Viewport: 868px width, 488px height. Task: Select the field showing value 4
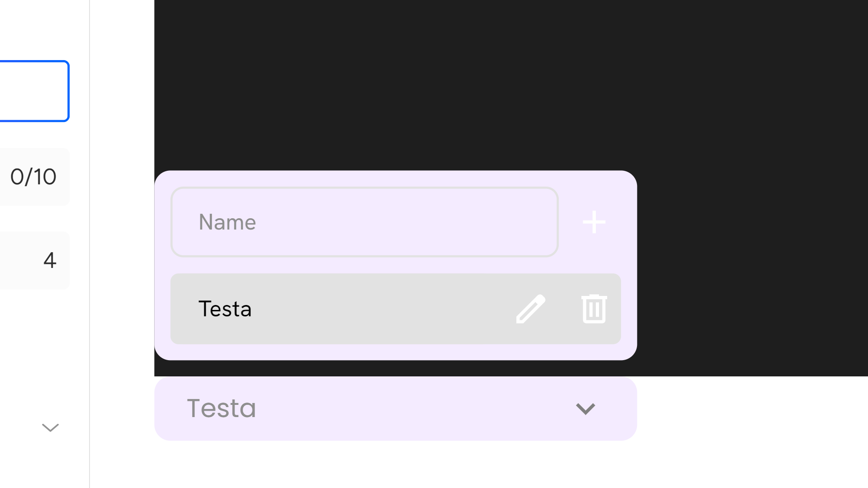click(34, 260)
